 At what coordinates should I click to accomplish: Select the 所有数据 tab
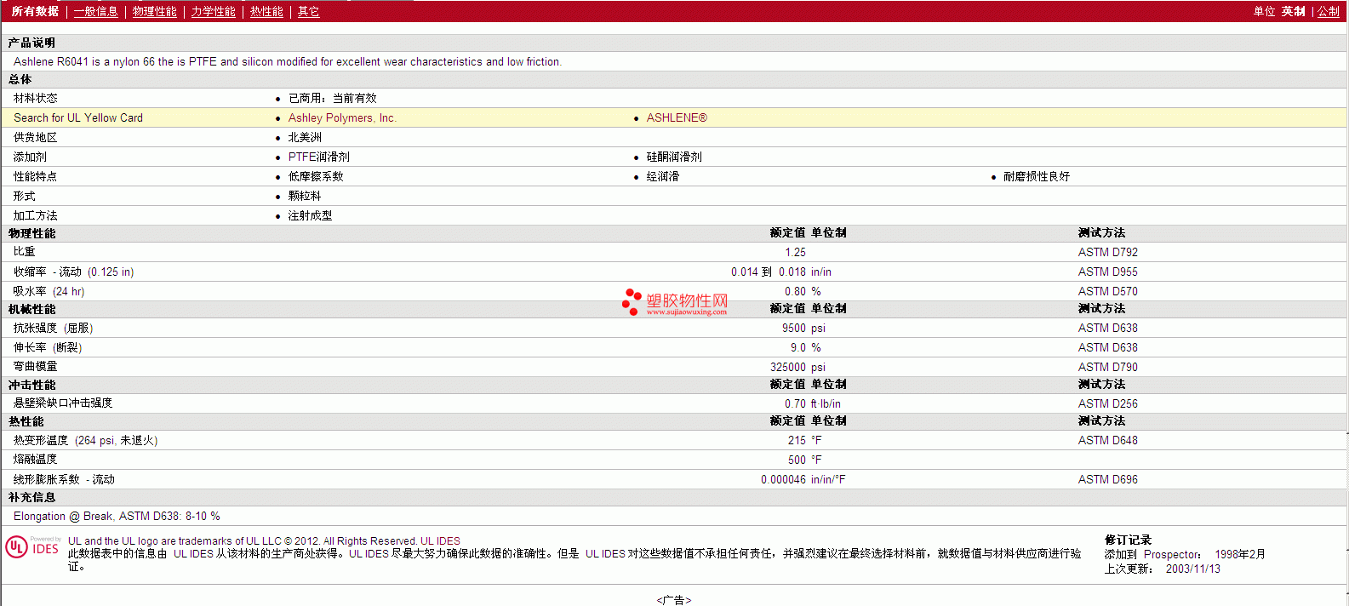point(35,12)
